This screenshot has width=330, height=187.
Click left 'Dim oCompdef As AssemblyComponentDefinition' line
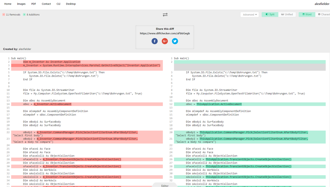click(55, 111)
